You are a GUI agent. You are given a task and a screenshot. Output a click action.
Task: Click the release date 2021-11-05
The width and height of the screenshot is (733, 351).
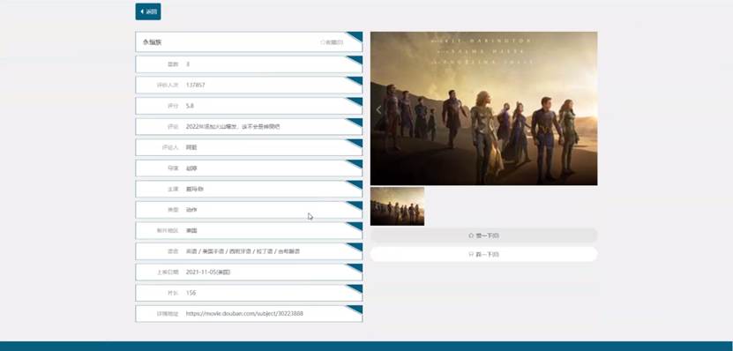208,272
